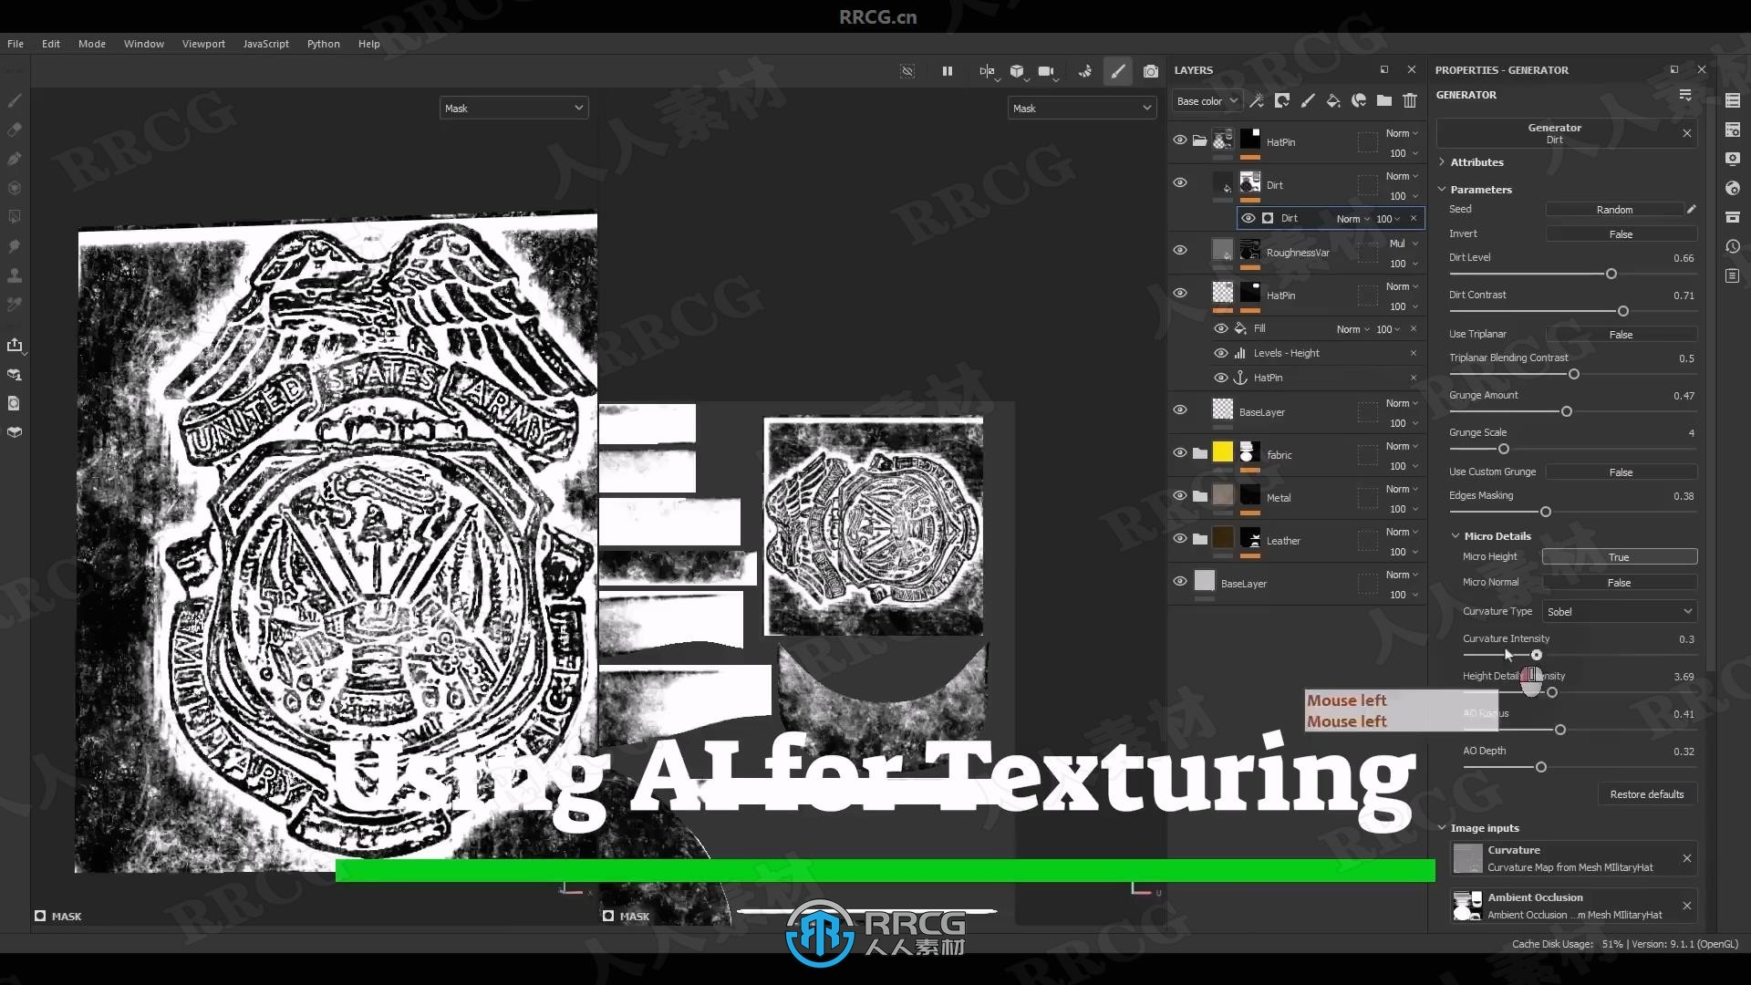The height and width of the screenshot is (985, 1751).
Task: Adjust the AO Depth slider handle
Action: [x=1541, y=767]
